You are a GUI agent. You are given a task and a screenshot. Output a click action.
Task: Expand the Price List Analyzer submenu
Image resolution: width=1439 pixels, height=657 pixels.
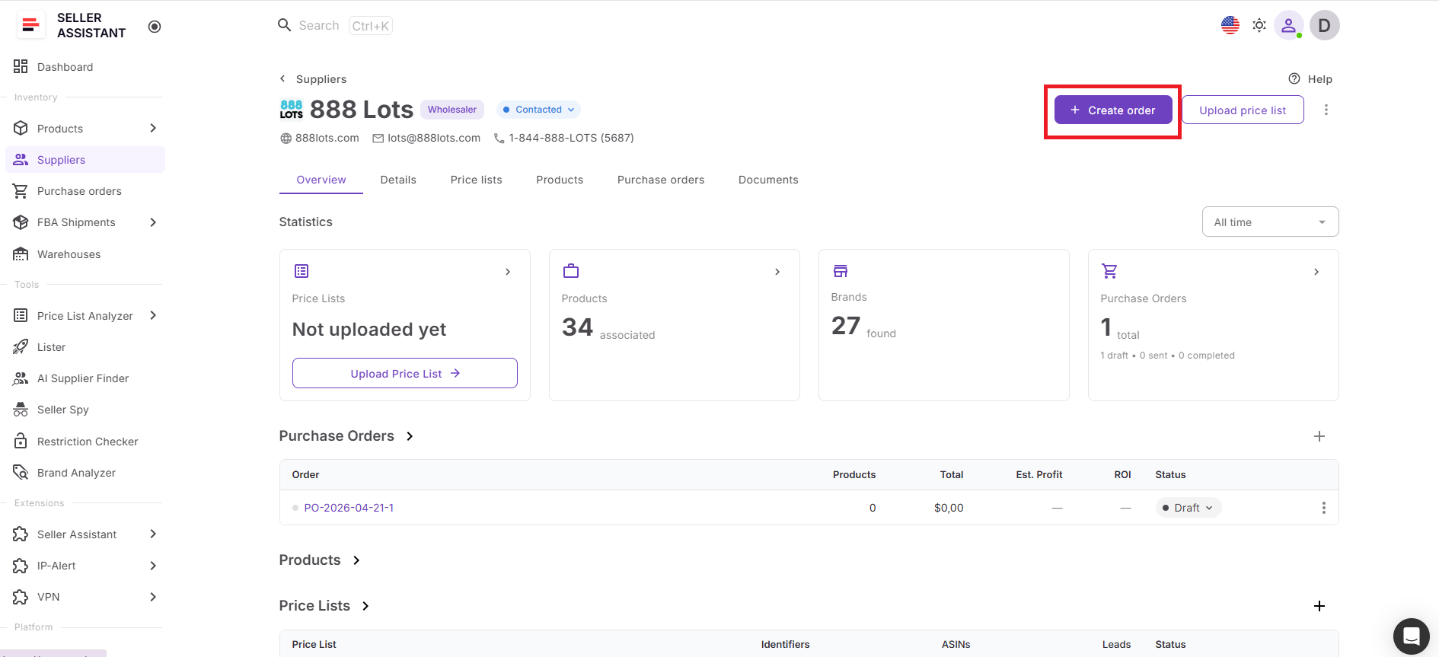[x=153, y=315]
